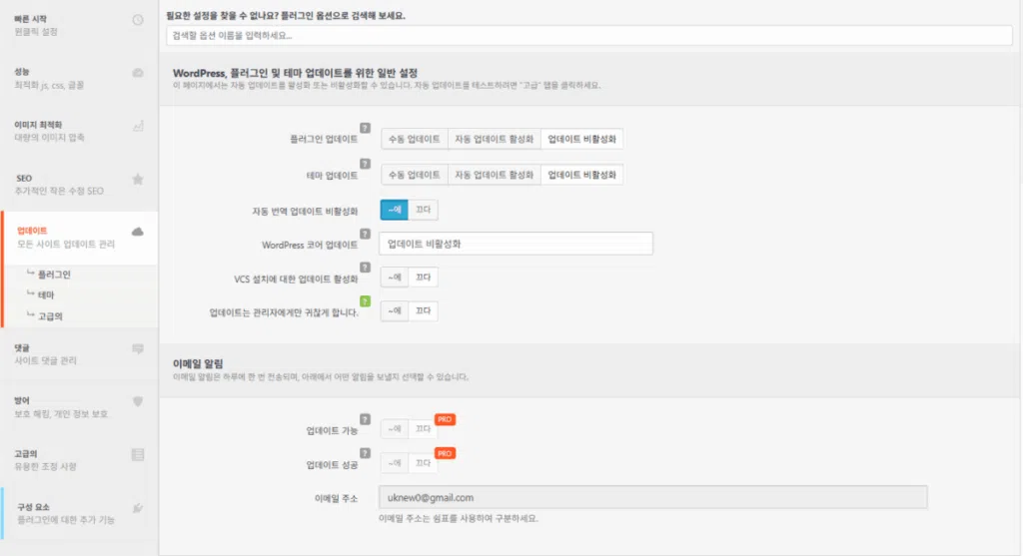Click the speech bubble icon beside 댓글
1023x556 pixels.
click(x=138, y=348)
